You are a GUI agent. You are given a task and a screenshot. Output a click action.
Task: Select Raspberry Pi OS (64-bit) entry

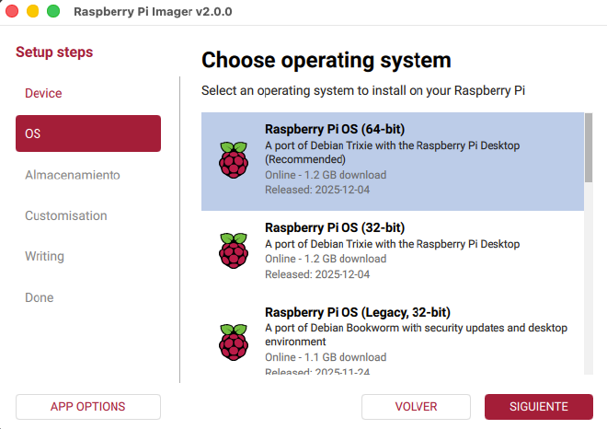click(392, 161)
